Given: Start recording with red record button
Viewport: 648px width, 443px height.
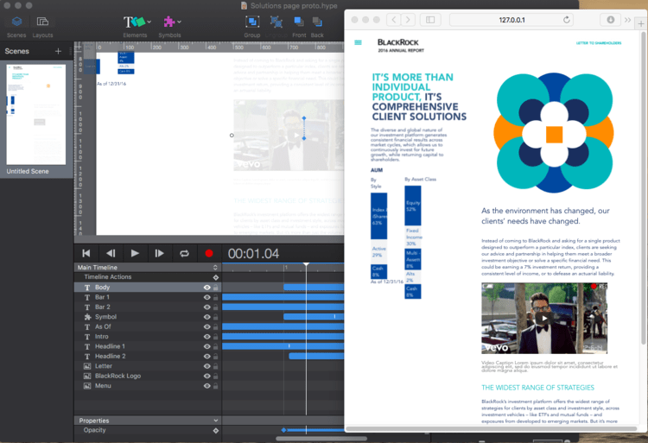Looking at the screenshot, I should 209,253.
